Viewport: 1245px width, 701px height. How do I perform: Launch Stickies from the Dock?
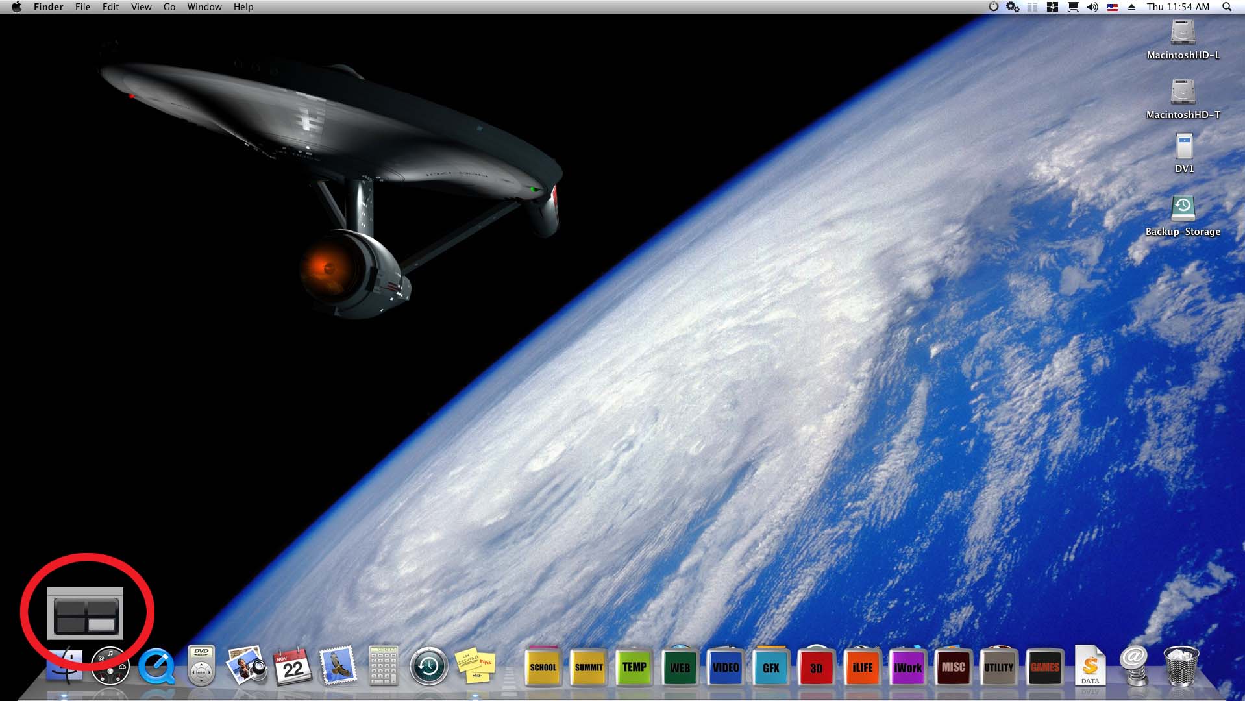click(x=475, y=665)
